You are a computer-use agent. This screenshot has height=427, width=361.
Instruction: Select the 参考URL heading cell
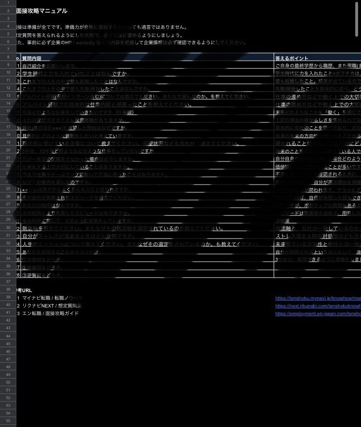(24, 290)
